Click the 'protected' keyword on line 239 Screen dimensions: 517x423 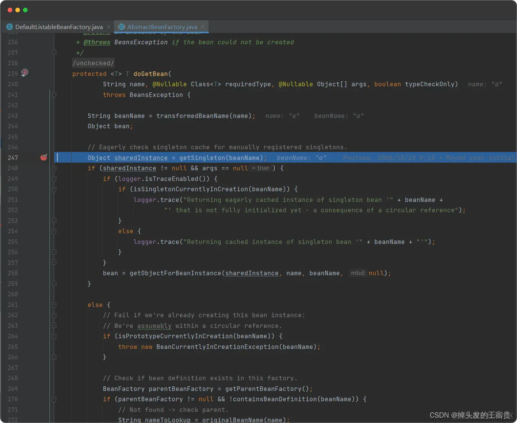coord(89,74)
